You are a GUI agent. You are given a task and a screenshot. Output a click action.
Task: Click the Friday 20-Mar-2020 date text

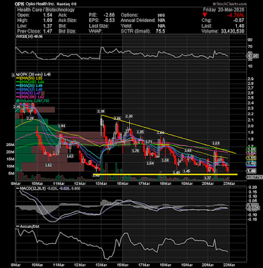coord(224,10)
